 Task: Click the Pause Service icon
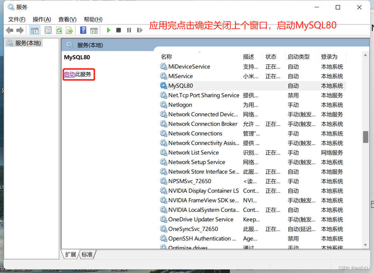[x=129, y=30]
